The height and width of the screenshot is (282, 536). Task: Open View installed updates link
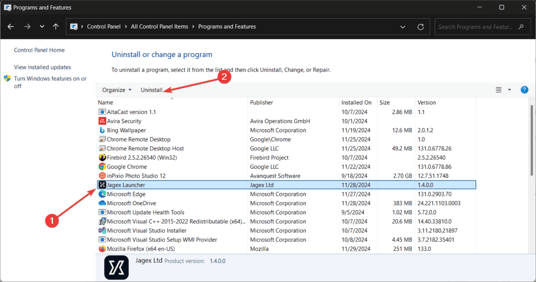coord(42,67)
